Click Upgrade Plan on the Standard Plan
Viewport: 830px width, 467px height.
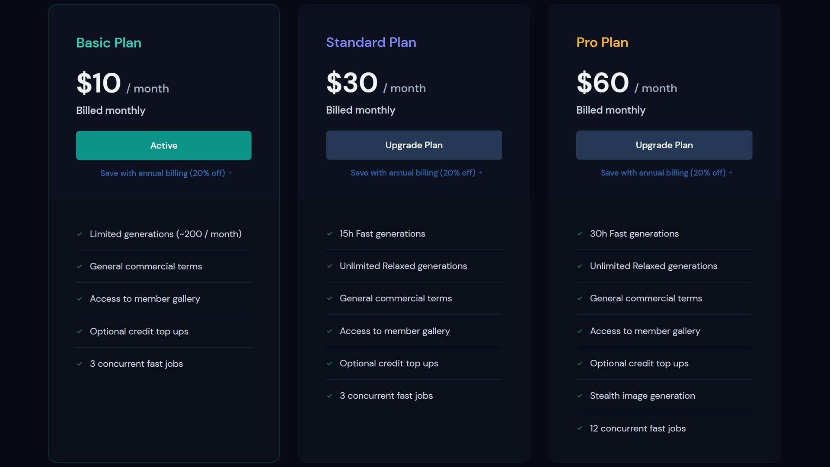point(414,145)
